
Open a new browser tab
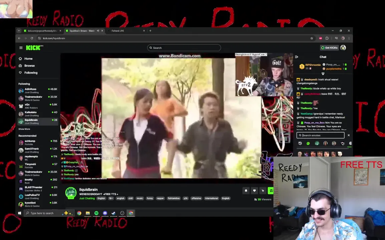150,31
